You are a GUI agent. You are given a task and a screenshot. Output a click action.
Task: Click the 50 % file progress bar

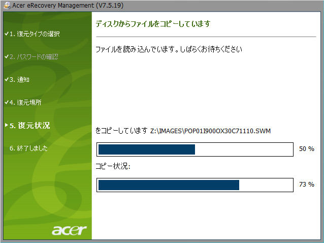(x=195, y=149)
